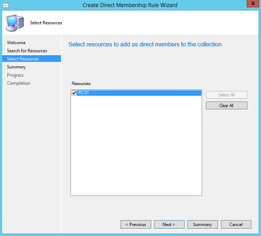261x236 pixels.
Task: Jump to Summary step in sidebar
Action: click(x=16, y=67)
